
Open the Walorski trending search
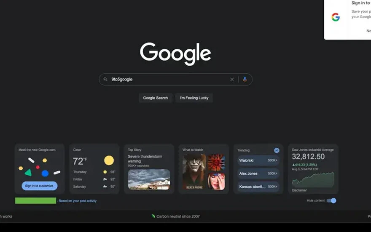point(258,160)
